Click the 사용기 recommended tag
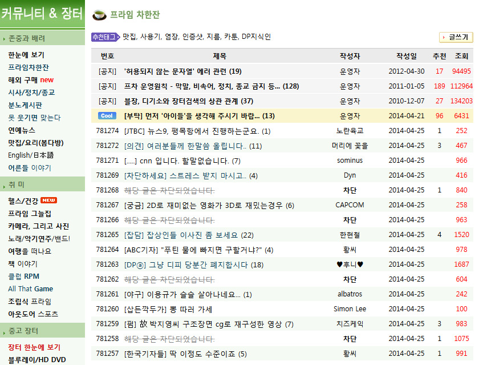 (x=151, y=37)
